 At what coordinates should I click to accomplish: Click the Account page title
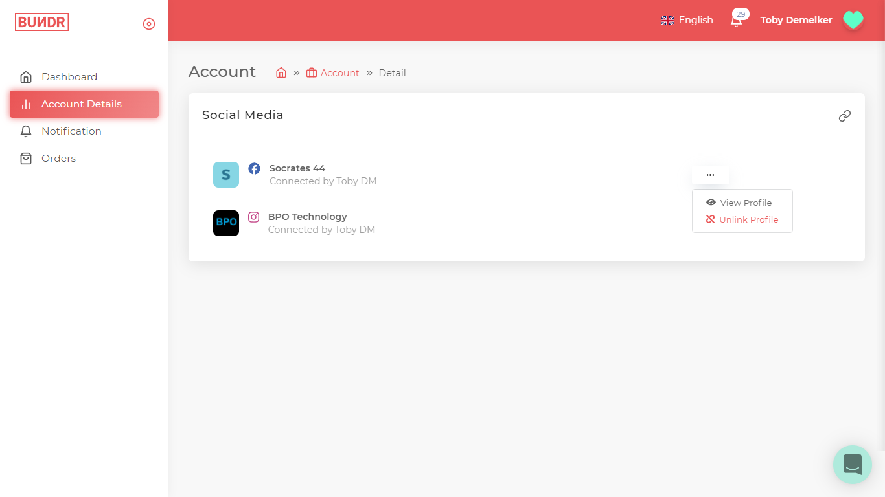click(x=222, y=72)
